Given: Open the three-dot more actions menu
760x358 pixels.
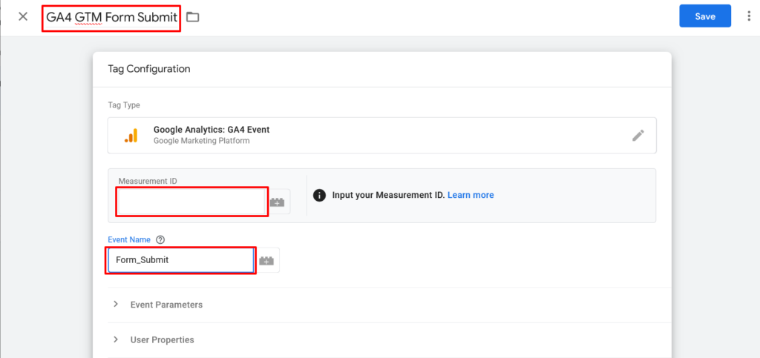Looking at the screenshot, I should (x=750, y=16).
